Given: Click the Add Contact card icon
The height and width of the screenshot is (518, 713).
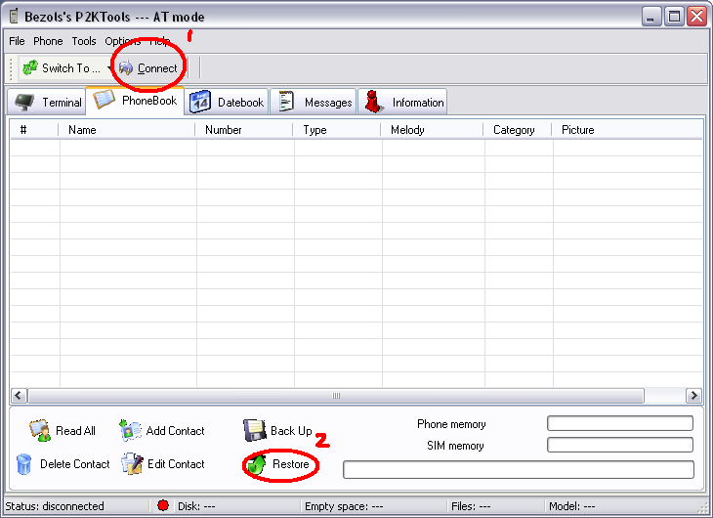Looking at the screenshot, I should point(130,431).
